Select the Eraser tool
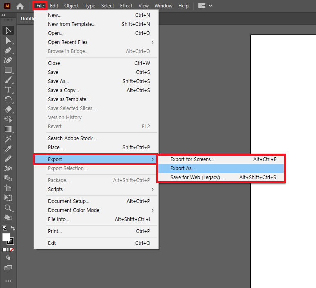 click(x=8, y=109)
